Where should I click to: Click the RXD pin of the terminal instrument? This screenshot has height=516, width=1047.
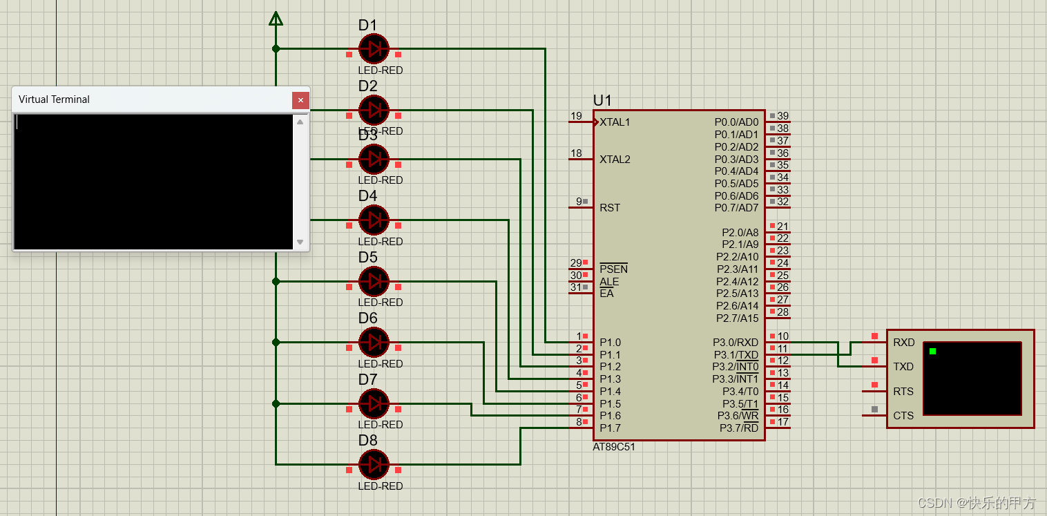click(x=903, y=343)
